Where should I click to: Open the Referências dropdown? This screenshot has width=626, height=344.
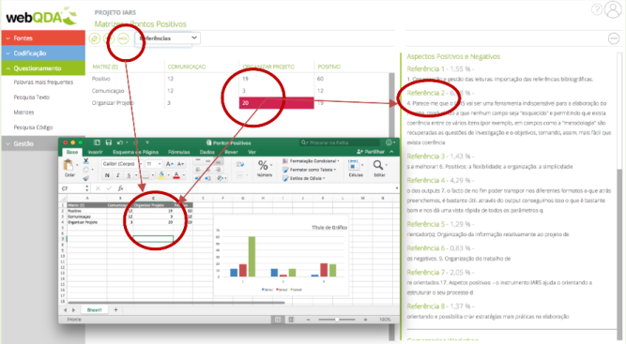click(x=168, y=38)
